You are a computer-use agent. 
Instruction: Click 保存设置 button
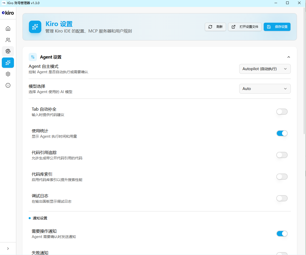point(277,27)
